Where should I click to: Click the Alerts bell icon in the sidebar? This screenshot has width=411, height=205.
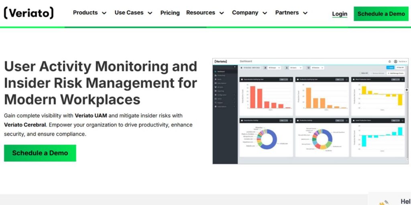click(215, 79)
